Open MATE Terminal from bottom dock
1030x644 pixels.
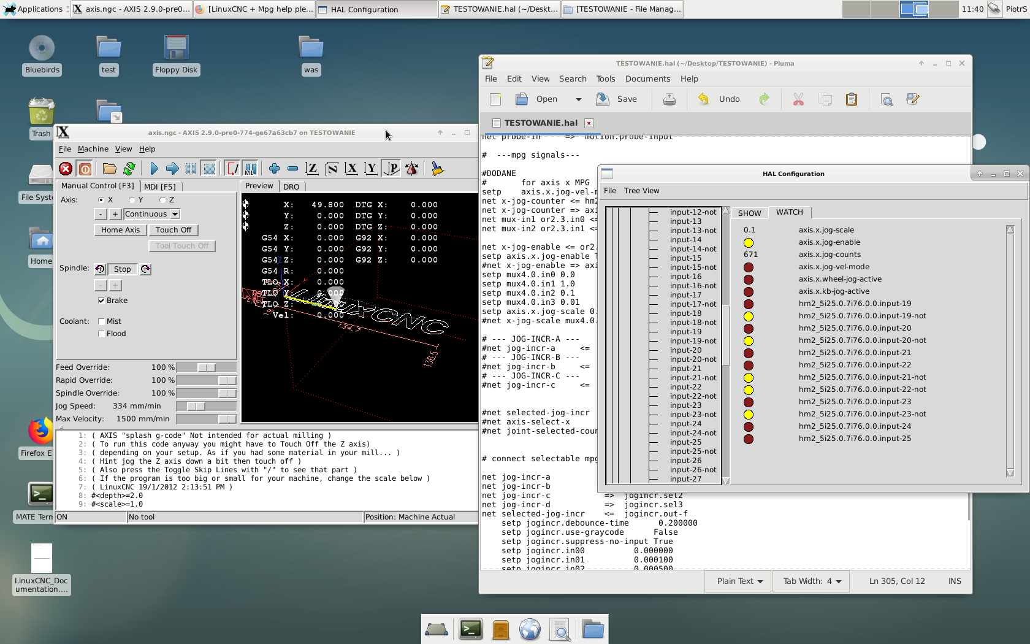coord(471,629)
